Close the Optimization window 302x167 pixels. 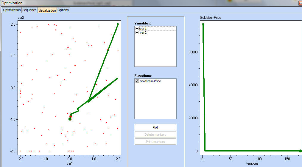[299, 3]
